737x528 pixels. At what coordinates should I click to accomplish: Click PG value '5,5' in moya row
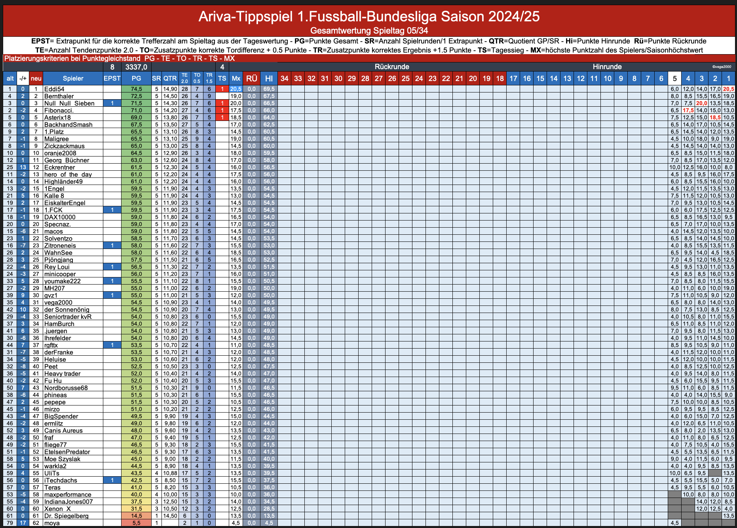pyautogui.click(x=136, y=523)
